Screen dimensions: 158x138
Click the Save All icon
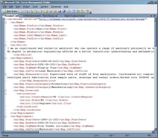coord(64,11)
